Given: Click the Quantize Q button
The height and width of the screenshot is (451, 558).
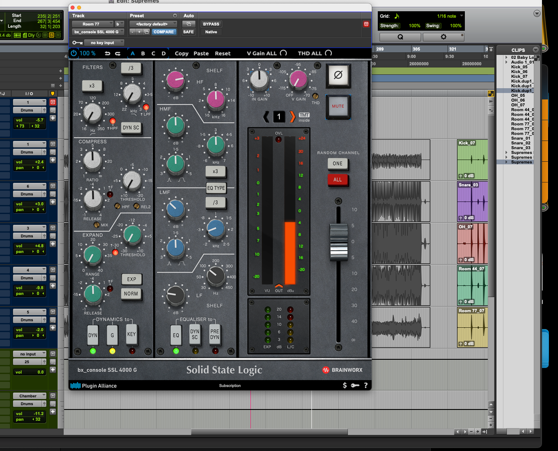Looking at the screenshot, I should point(400,37).
